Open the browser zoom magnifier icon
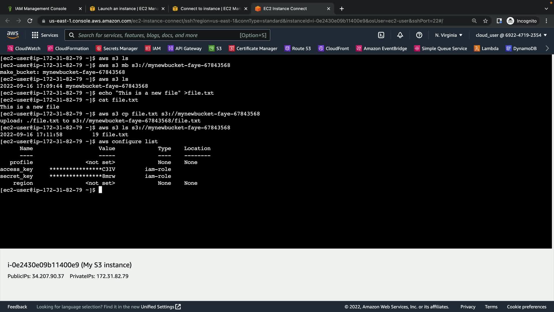Image resolution: width=554 pixels, height=312 pixels. coord(474,21)
